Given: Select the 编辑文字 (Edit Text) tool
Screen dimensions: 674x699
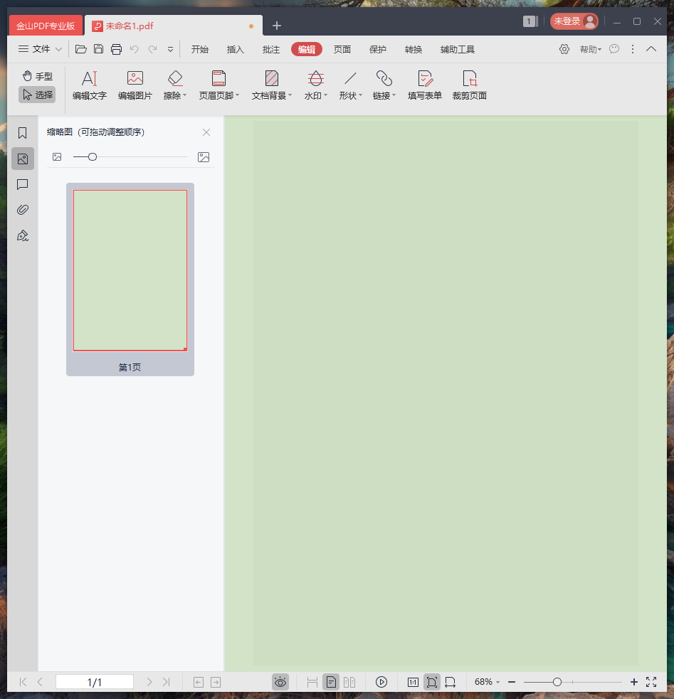Looking at the screenshot, I should [89, 85].
